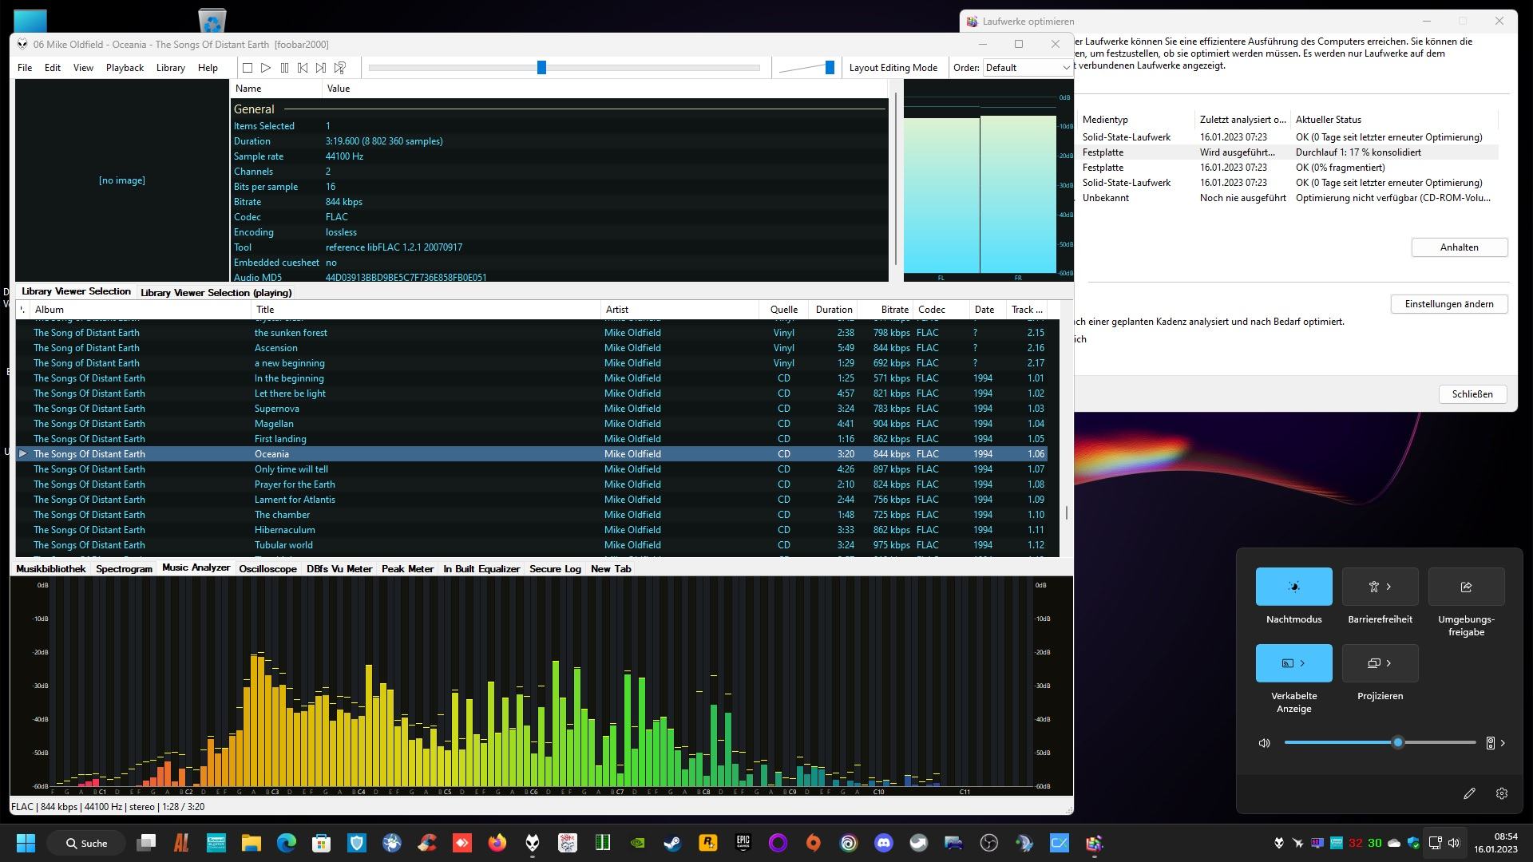Switch to the Musikbibliothek tab
The image size is (1533, 862).
pyautogui.click(x=50, y=569)
